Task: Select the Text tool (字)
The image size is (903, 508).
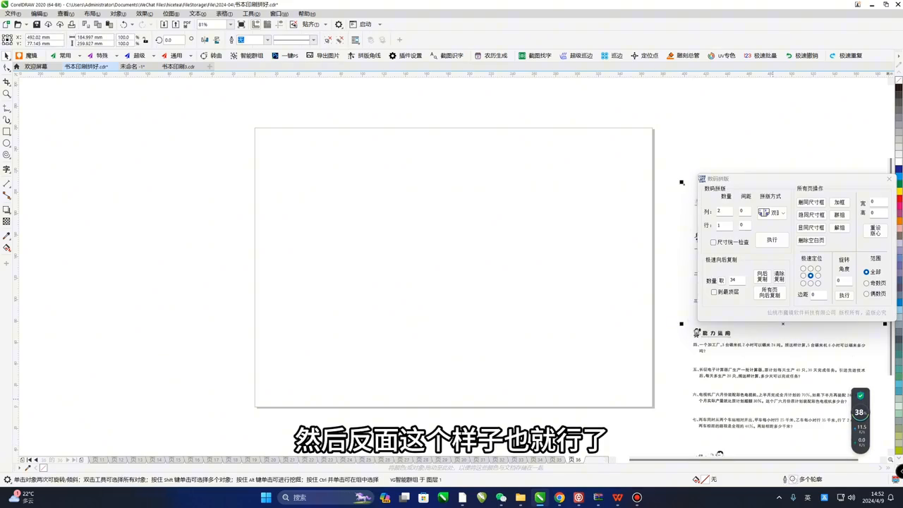Action: click(x=7, y=169)
